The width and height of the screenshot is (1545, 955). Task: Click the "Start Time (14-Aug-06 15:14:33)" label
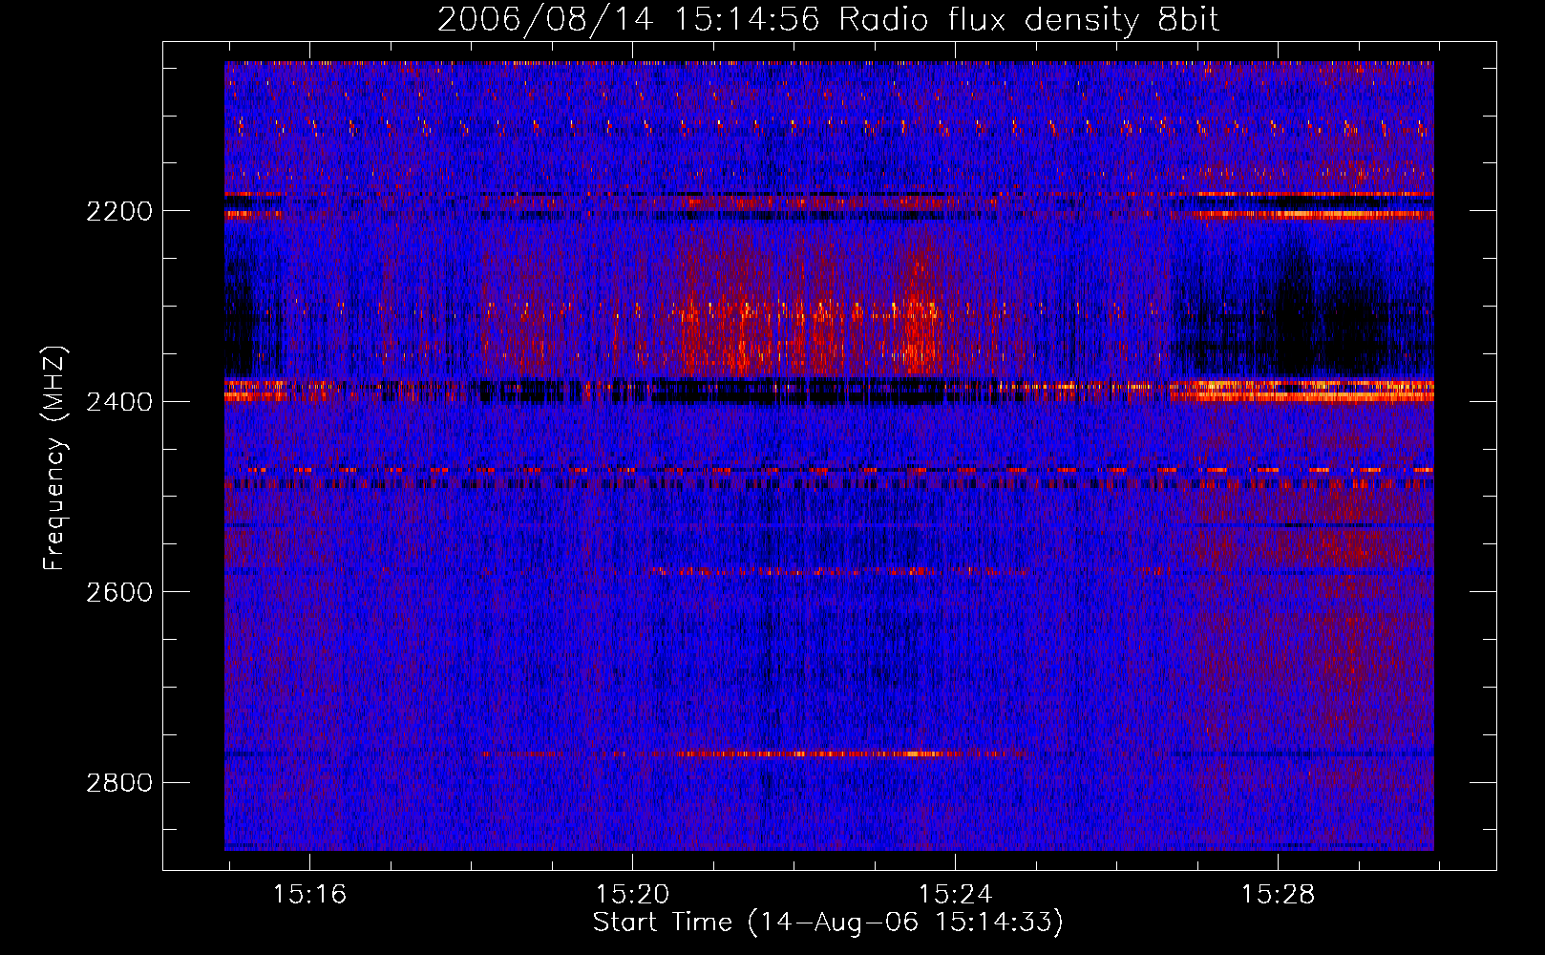[x=828, y=923]
